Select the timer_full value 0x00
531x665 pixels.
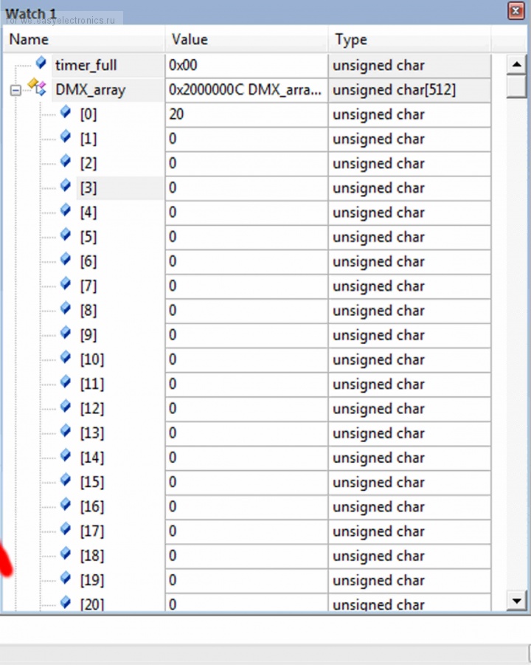coord(183,66)
